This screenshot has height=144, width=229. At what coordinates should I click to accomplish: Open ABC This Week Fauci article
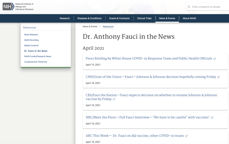pos(135,136)
